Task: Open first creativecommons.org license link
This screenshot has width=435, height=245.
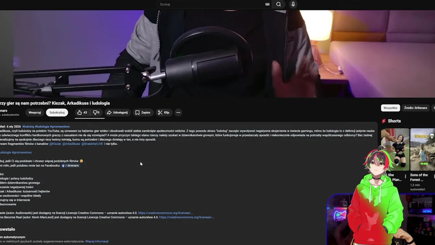Action: point(166,213)
